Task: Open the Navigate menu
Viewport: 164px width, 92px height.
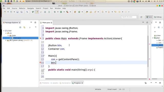Action: click(30, 8)
